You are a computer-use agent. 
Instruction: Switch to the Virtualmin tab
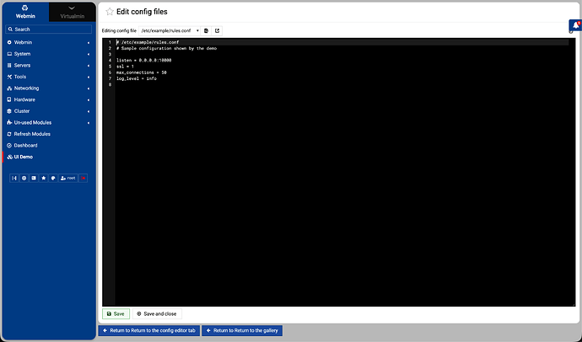coord(72,12)
